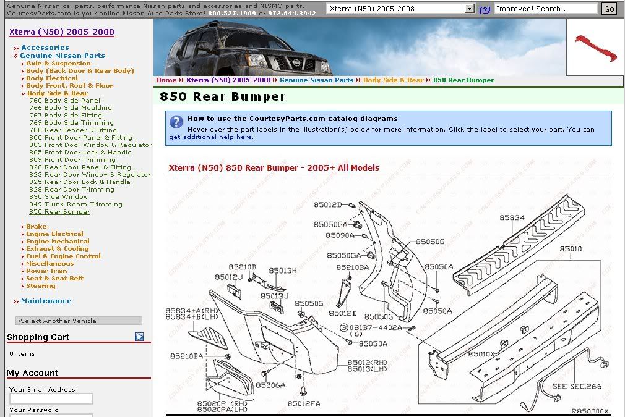This screenshot has width=625, height=417.
Task: Open 849 Trunk Room Trimming
Action: pyautogui.click(x=75, y=204)
